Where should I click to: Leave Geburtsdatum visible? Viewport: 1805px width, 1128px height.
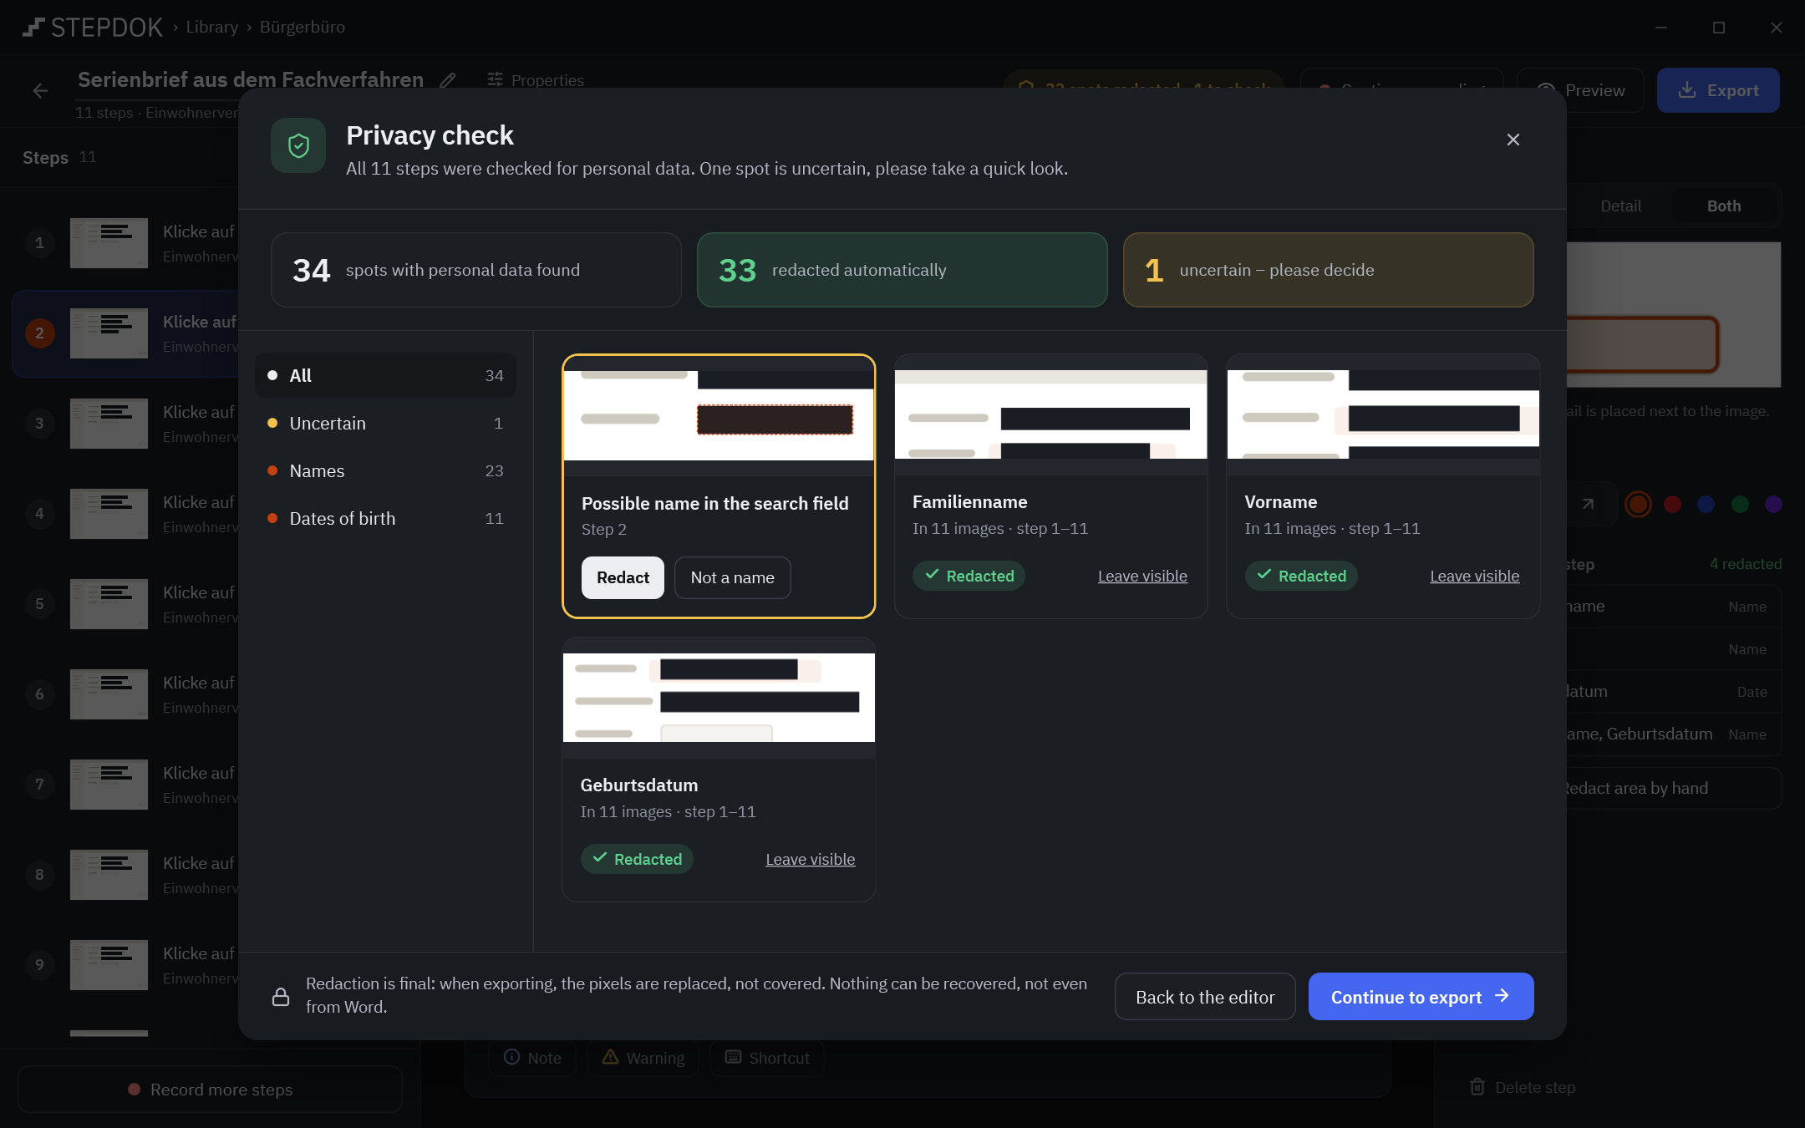(810, 859)
